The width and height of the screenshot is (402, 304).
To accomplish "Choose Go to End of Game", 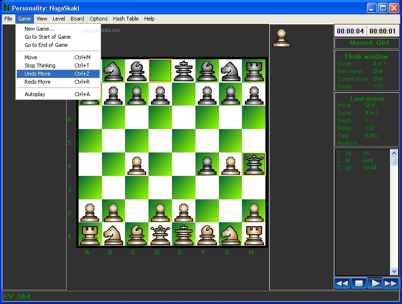I will point(58,45).
